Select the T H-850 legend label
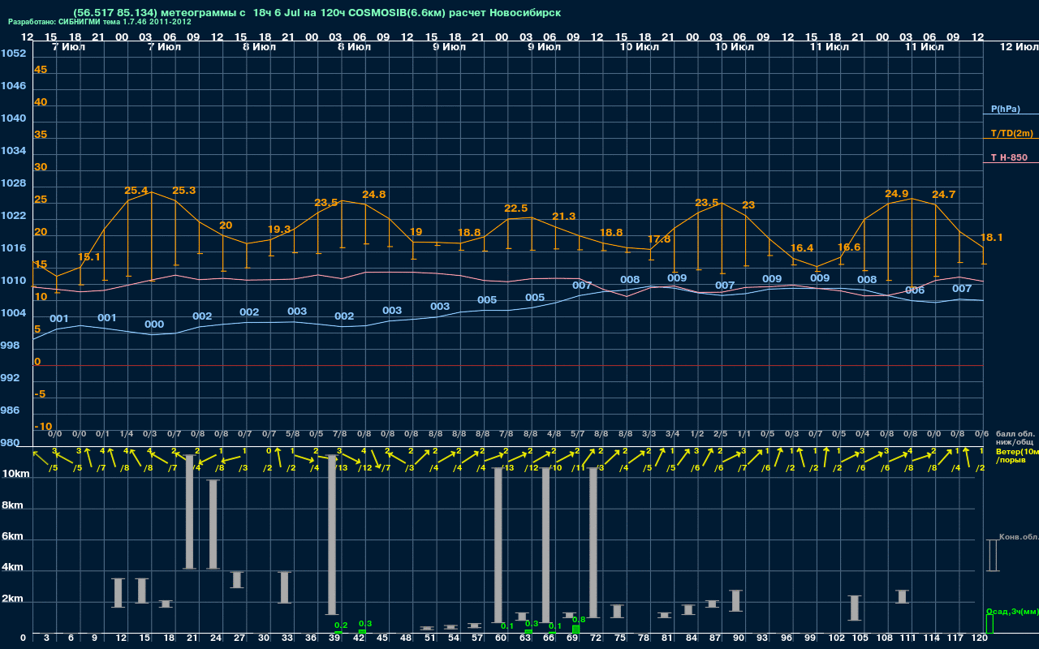 (1007, 157)
